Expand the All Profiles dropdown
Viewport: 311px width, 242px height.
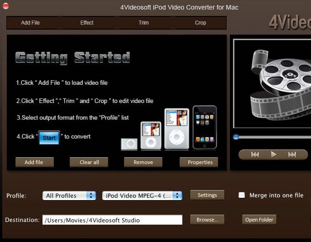click(x=69, y=196)
